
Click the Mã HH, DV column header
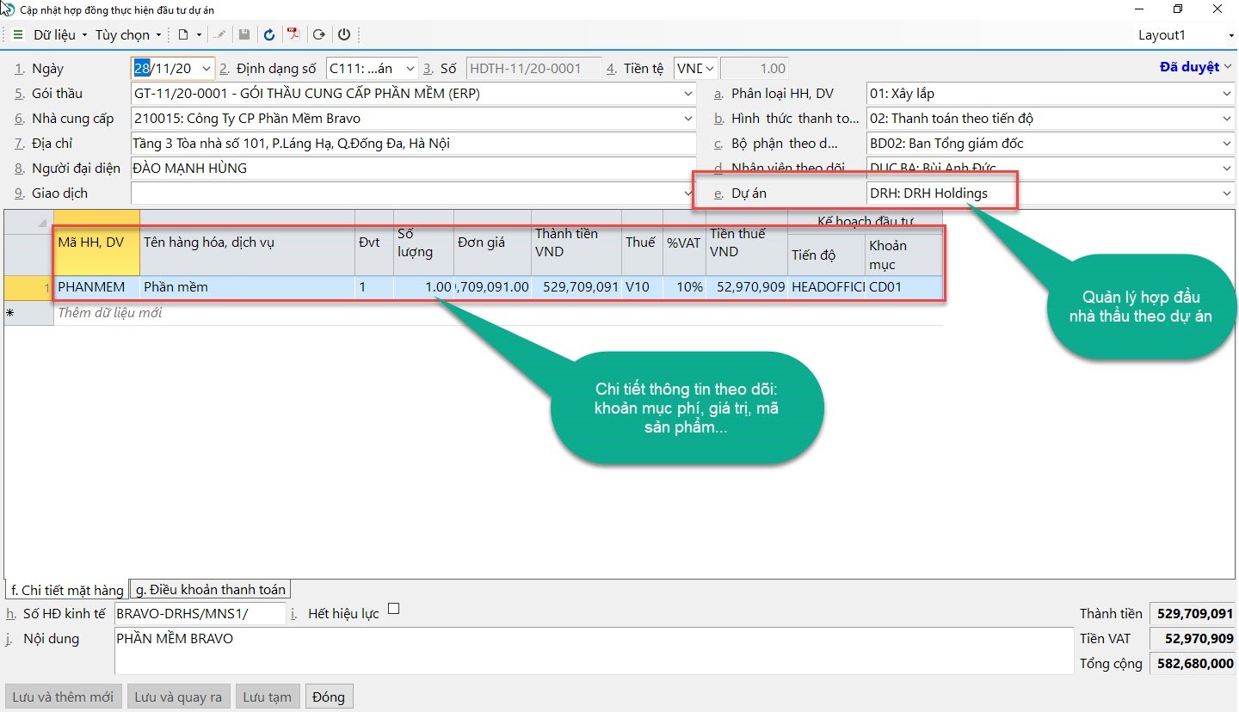[x=96, y=242]
